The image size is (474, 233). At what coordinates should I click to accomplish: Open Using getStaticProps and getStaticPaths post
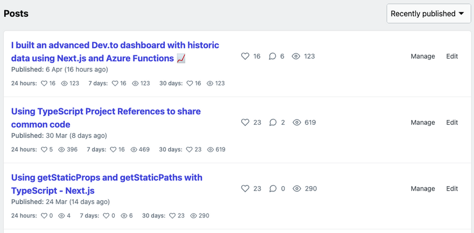[107, 184]
